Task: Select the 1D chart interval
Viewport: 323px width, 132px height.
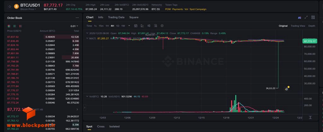Action: coord(118,26)
